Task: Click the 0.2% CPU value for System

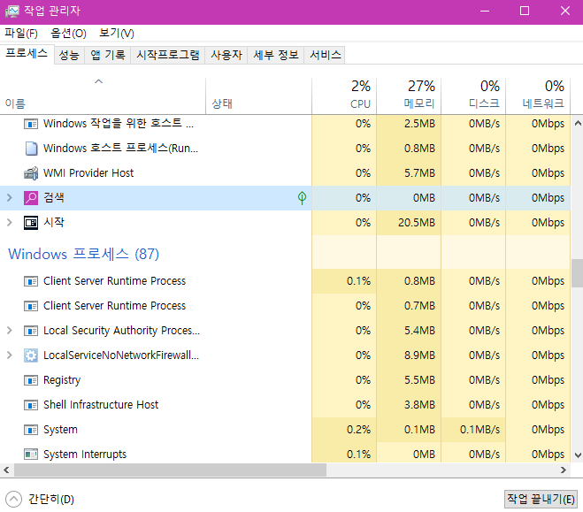Action: click(358, 430)
